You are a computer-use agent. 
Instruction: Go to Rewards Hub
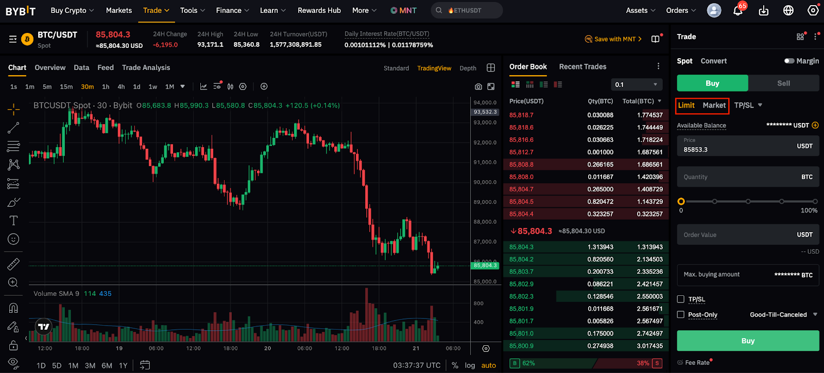pyautogui.click(x=319, y=10)
